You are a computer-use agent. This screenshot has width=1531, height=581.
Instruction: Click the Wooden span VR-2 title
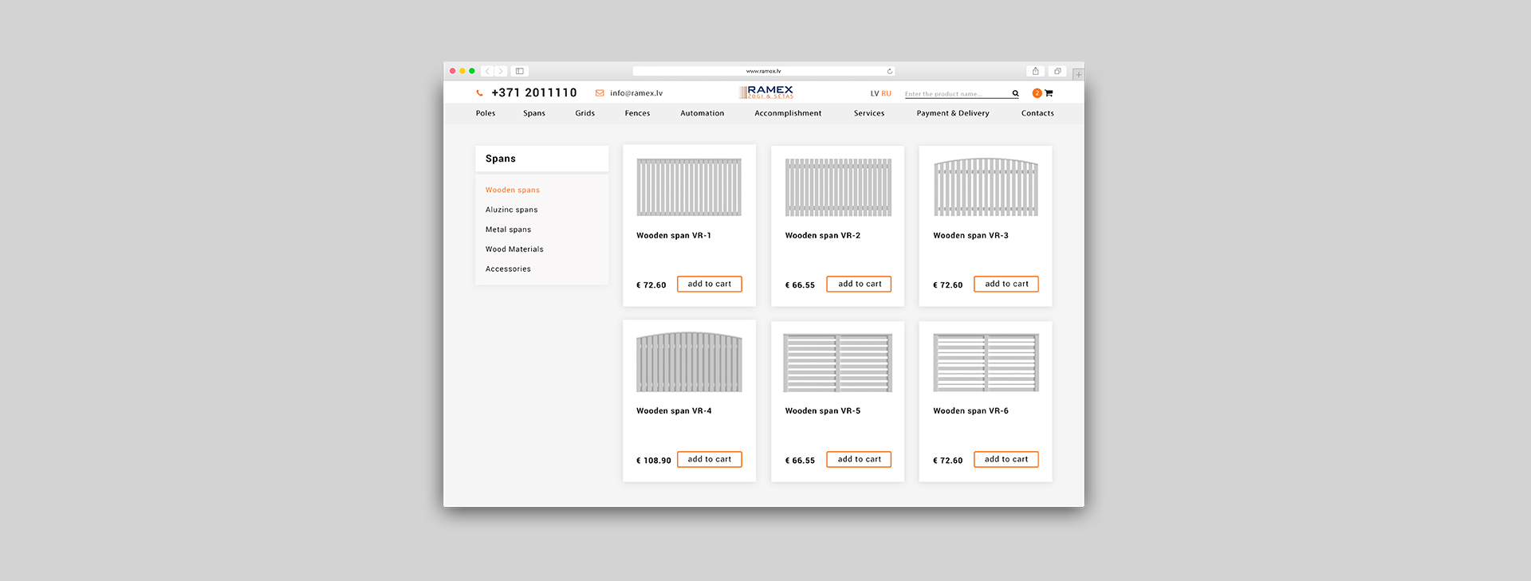coord(823,236)
